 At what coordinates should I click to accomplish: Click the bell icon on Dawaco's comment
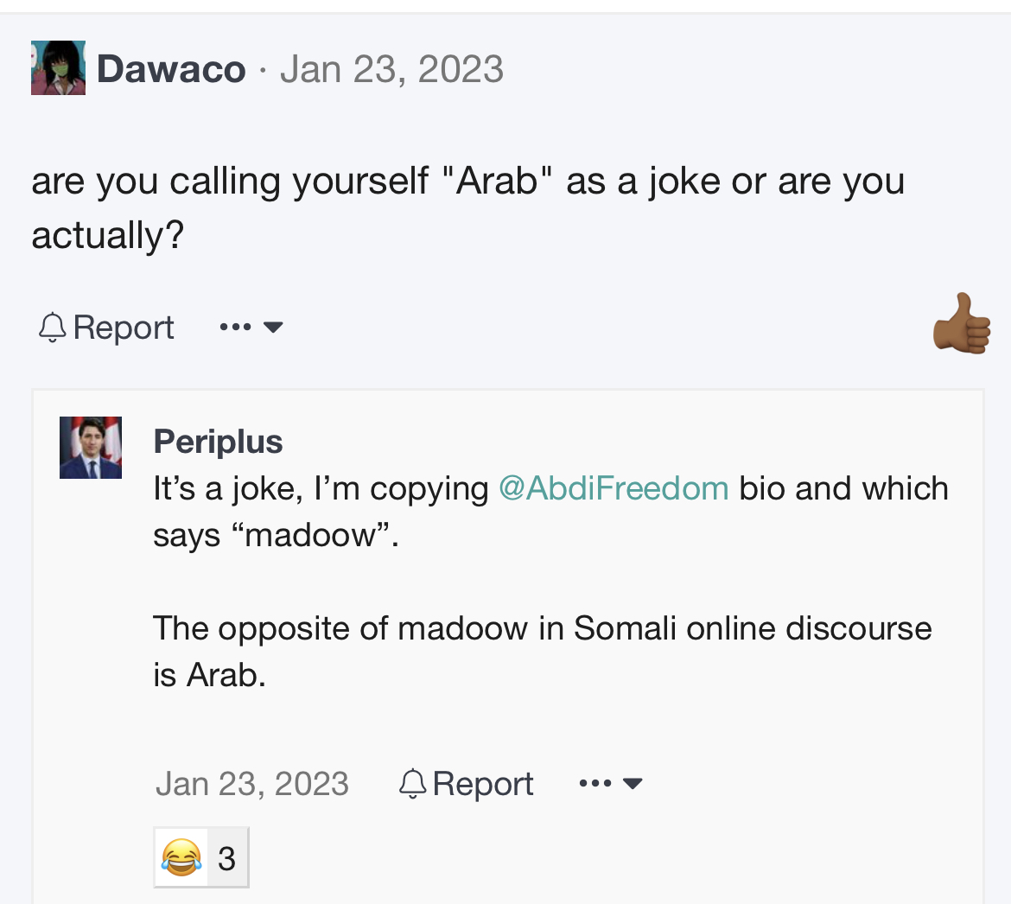click(52, 327)
